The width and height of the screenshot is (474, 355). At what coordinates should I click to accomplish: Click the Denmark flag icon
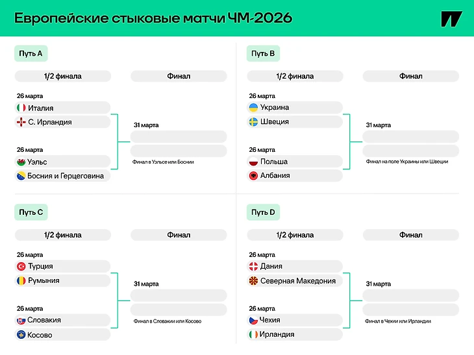[x=253, y=266]
